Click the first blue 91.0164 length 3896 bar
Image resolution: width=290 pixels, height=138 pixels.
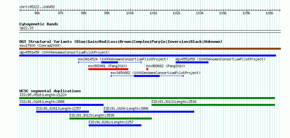61,105
